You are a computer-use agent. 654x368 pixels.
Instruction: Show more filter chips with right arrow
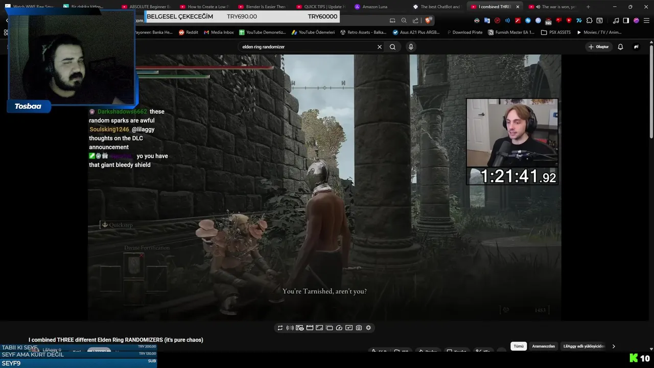(614, 346)
